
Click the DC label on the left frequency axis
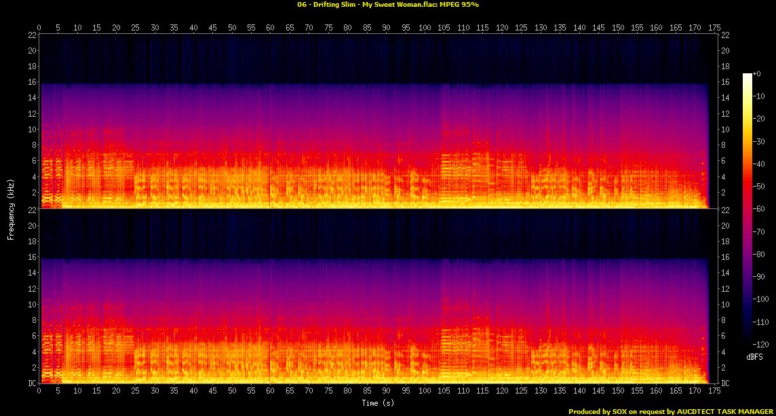click(x=31, y=383)
